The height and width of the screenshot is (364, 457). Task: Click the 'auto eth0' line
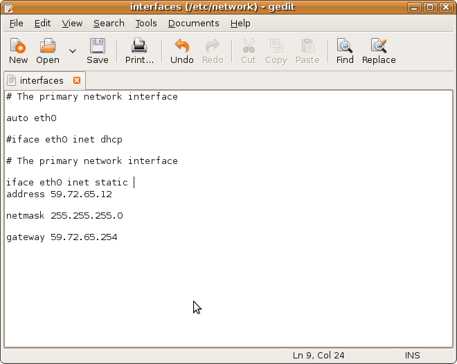[x=31, y=118]
